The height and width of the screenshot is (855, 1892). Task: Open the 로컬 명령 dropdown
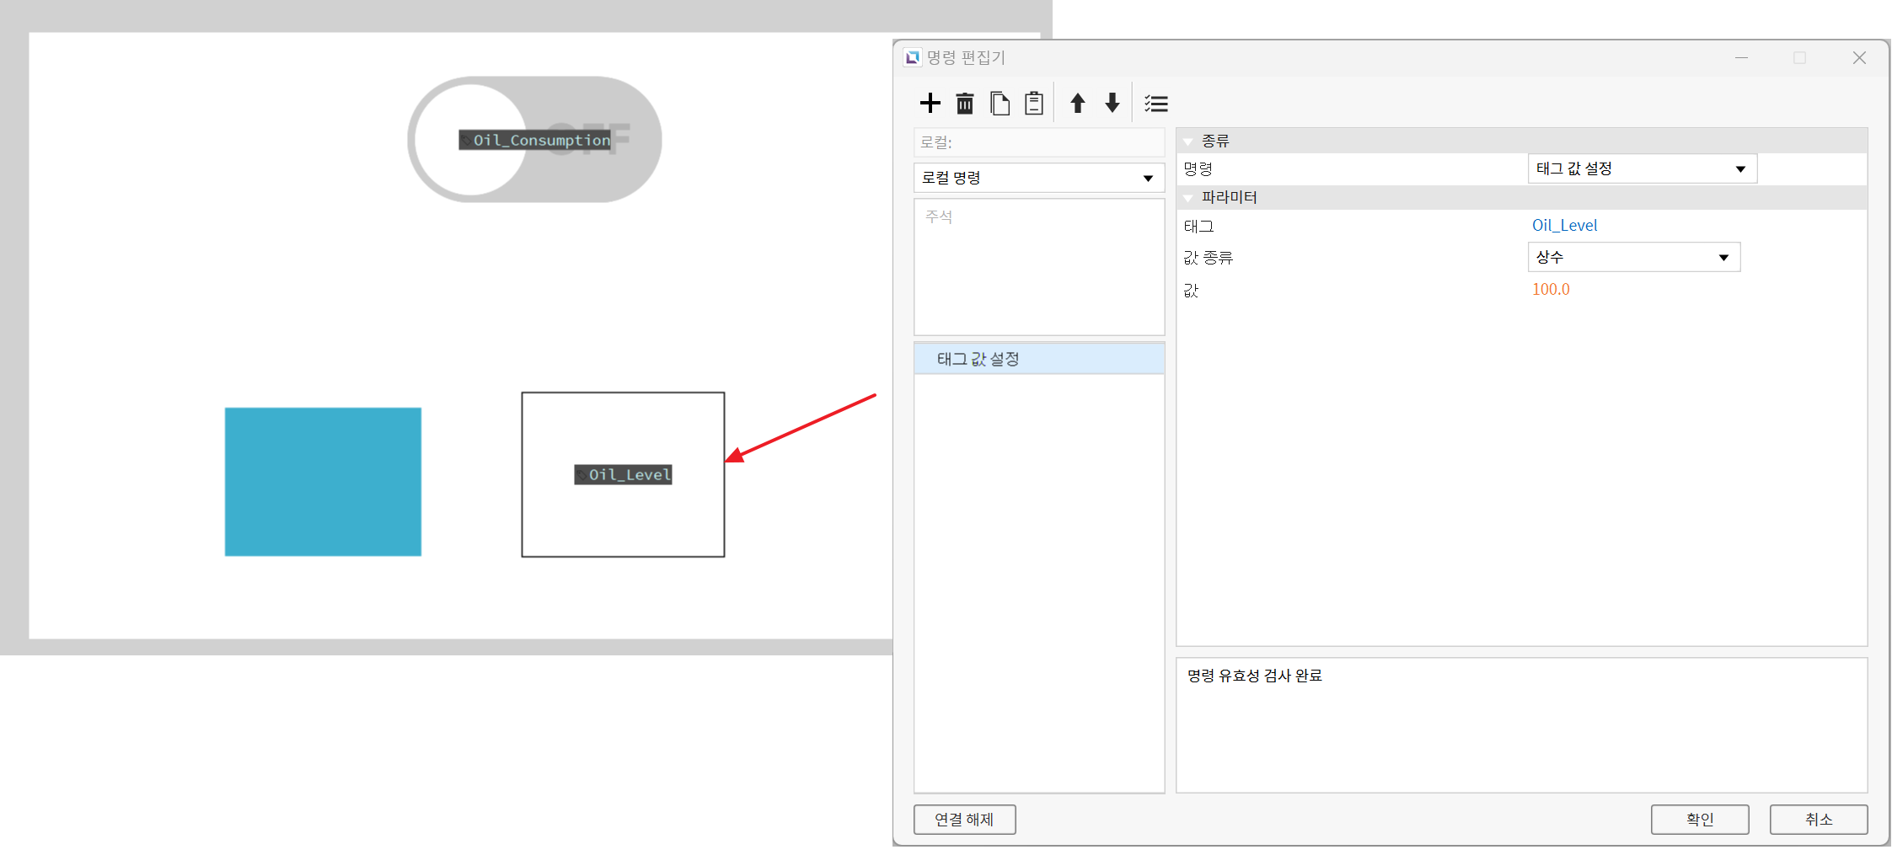pyautogui.click(x=1038, y=178)
